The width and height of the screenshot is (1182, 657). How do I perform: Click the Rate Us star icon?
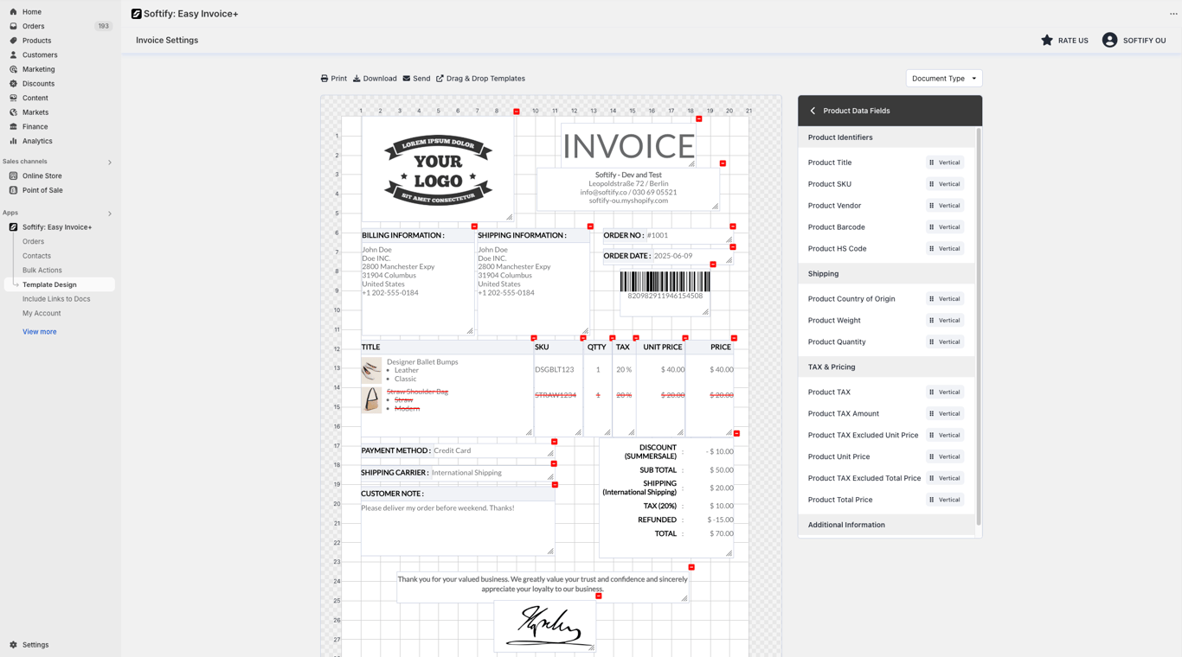click(x=1047, y=40)
